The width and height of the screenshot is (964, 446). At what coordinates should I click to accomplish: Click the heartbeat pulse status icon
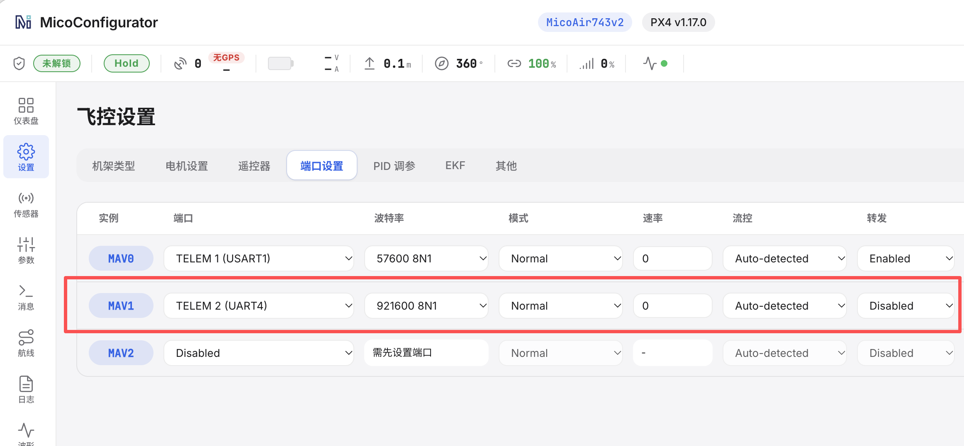650,63
